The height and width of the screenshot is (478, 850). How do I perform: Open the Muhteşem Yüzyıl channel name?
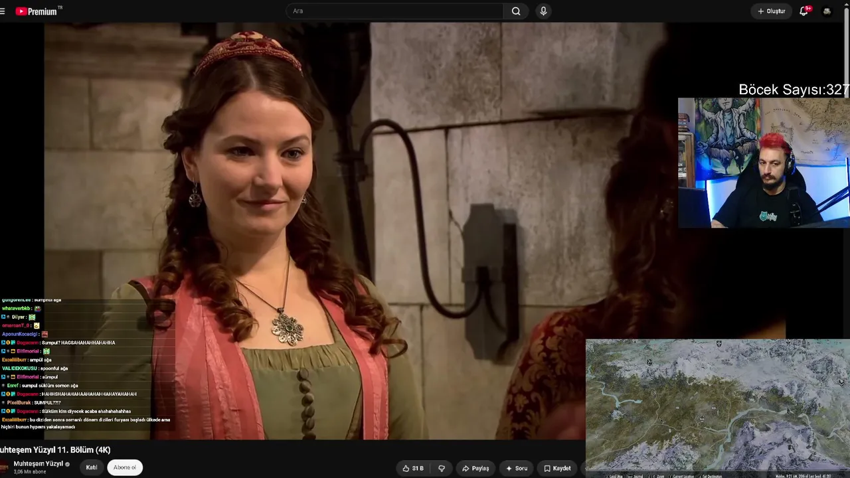point(39,463)
